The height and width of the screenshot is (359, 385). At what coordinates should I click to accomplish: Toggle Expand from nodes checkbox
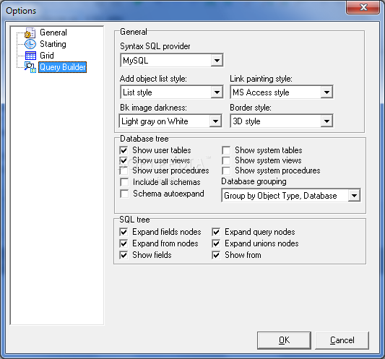(124, 243)
